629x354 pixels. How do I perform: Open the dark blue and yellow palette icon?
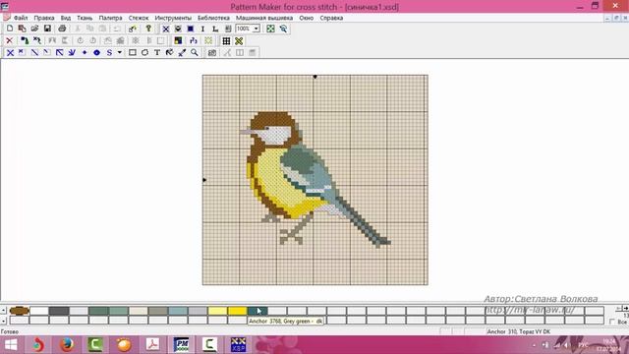pyautogui.click(x=178, y=40)
